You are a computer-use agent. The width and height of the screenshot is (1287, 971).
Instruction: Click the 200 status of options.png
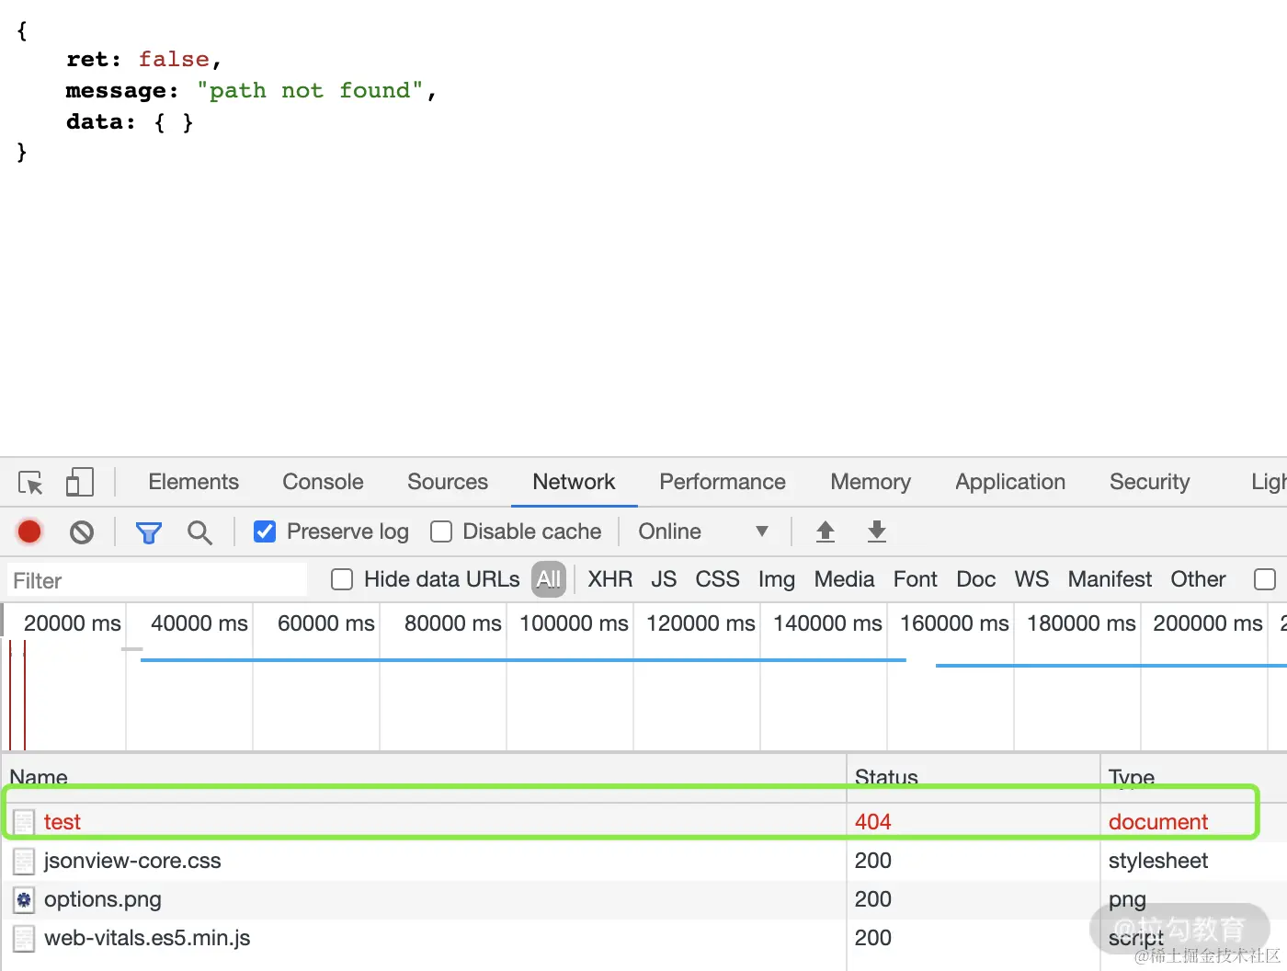pos(873,899)
